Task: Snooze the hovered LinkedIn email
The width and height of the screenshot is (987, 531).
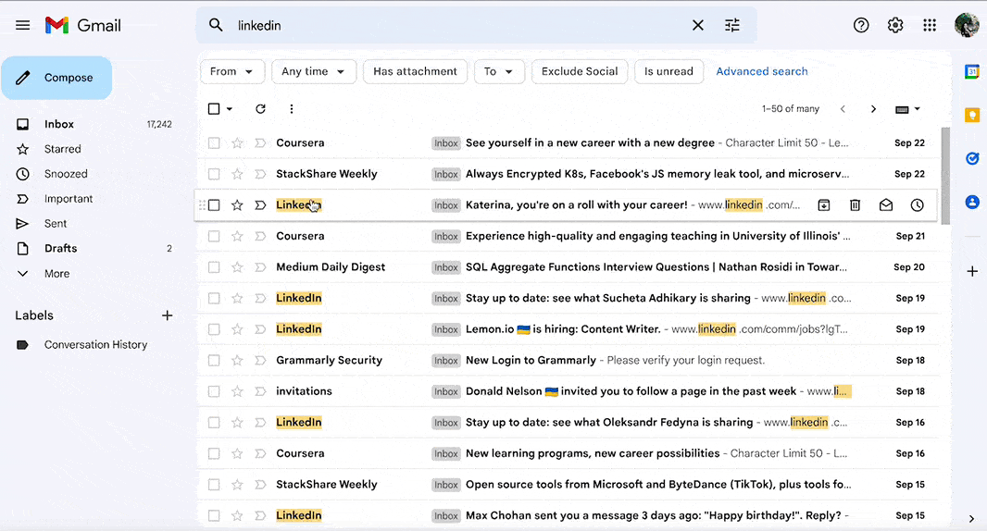Action: coord(917,205)
